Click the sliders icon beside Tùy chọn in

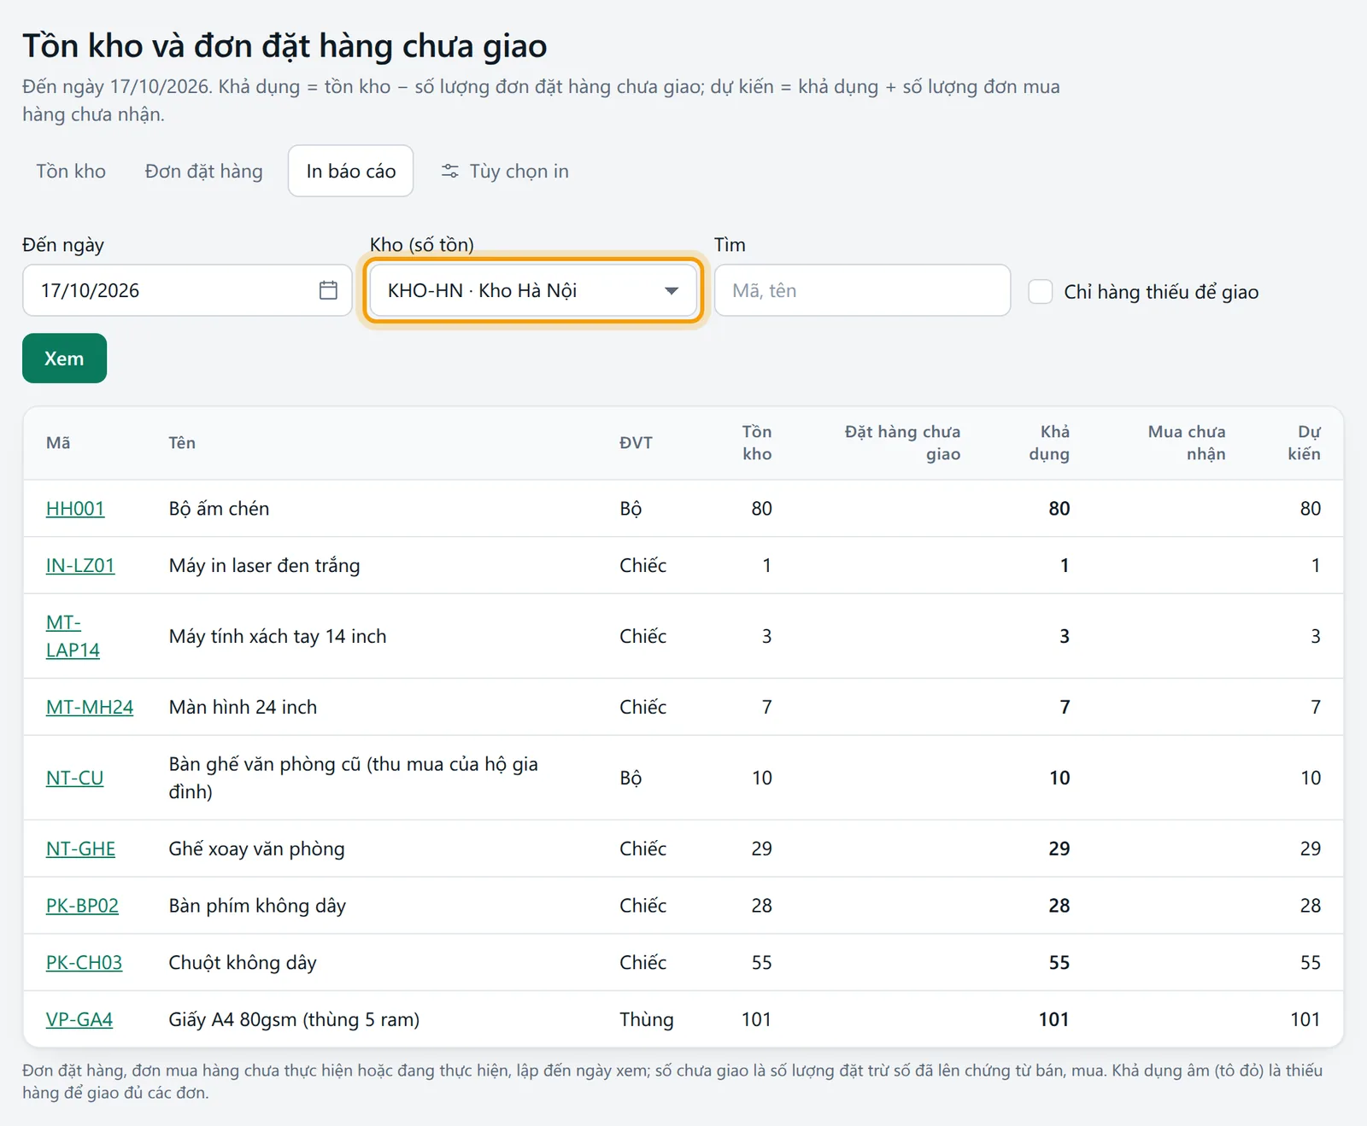[449, 172]
